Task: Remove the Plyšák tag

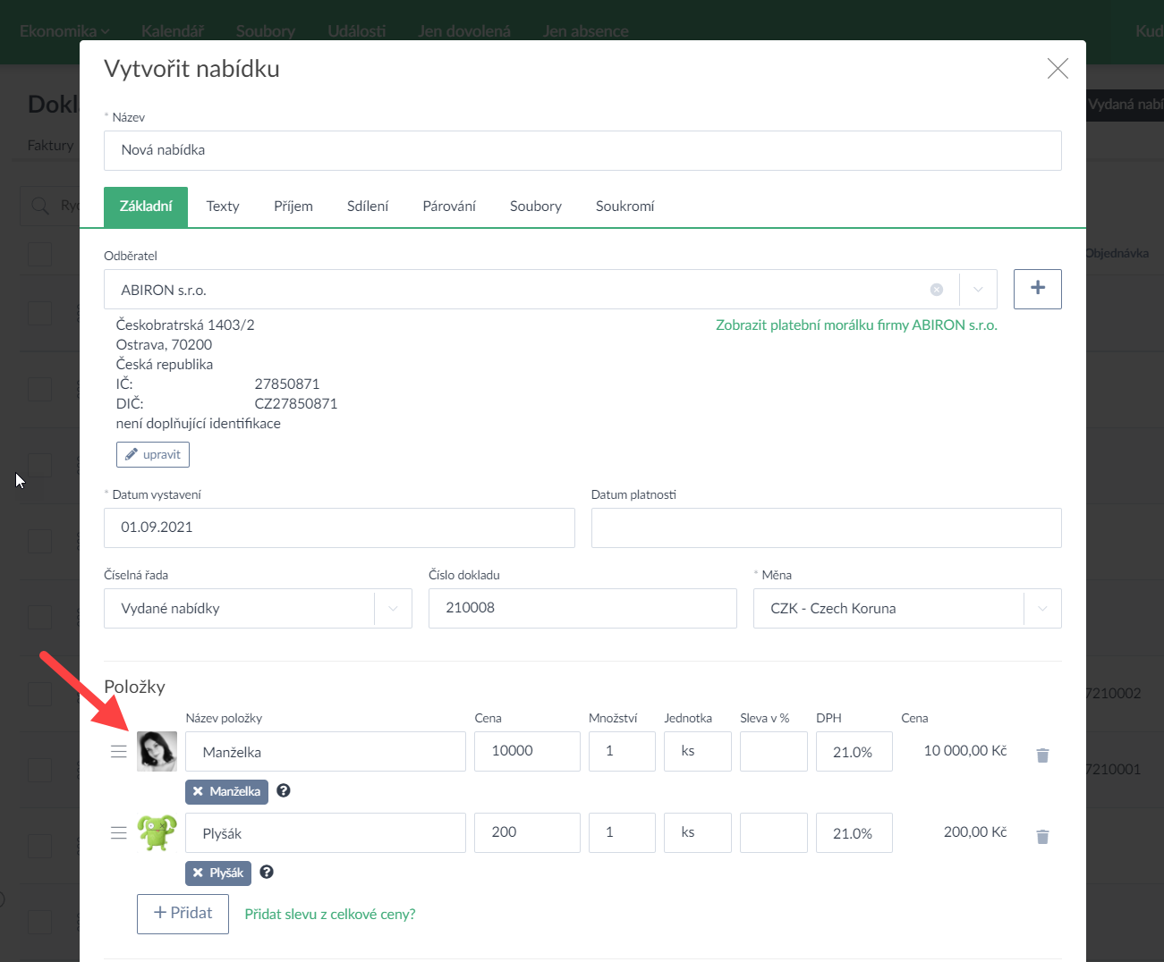Action: [198, 873]
